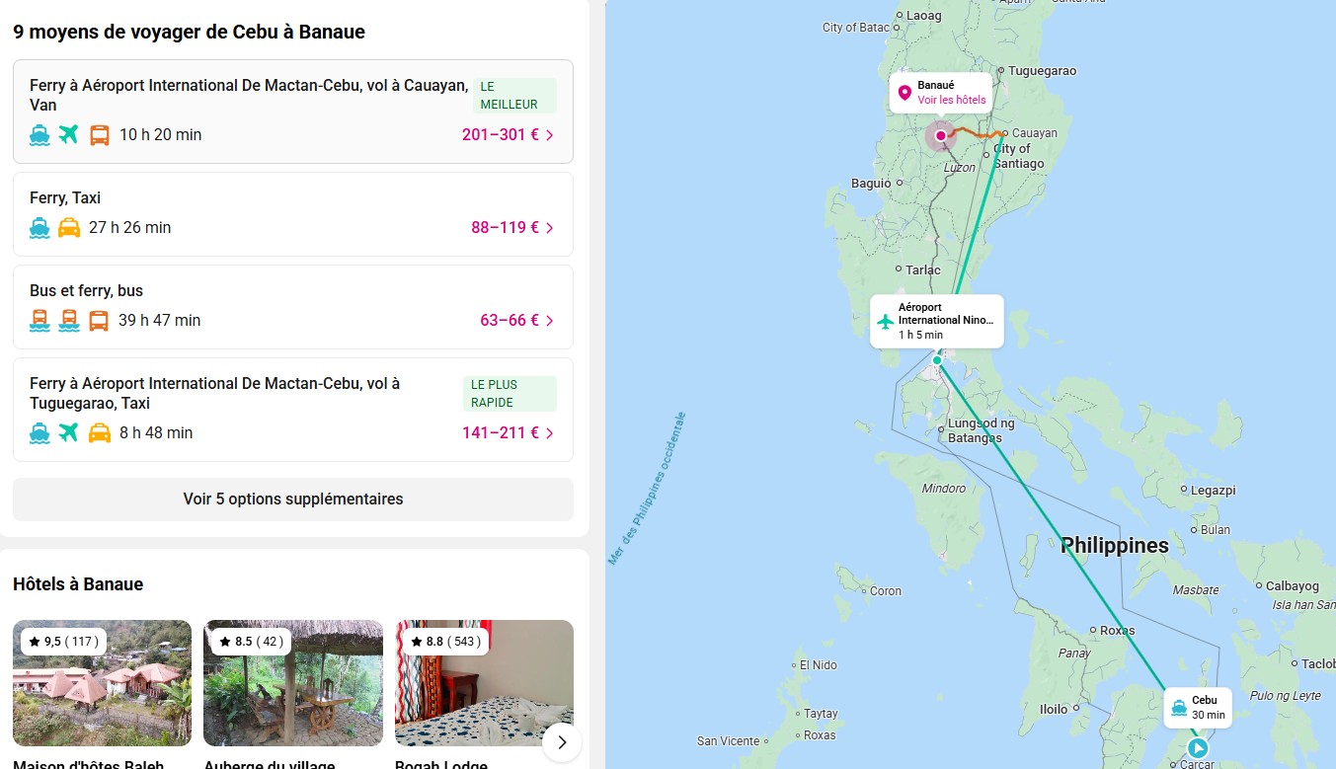1336x769 pixels.
Task: Click the yellow taxi icon in the Ferry, Taxi option
Action: coord(68,228)
